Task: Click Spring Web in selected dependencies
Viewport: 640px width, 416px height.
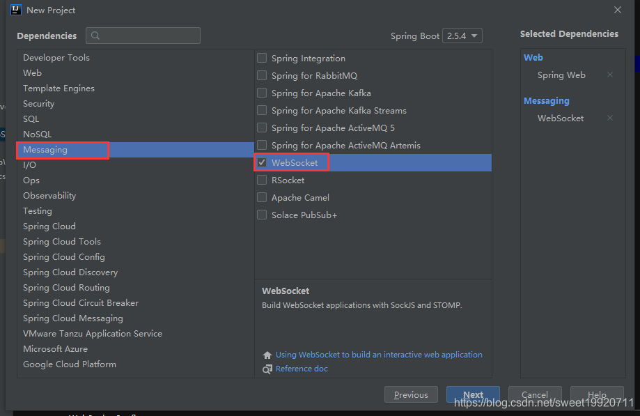Action: pos(561,75)
